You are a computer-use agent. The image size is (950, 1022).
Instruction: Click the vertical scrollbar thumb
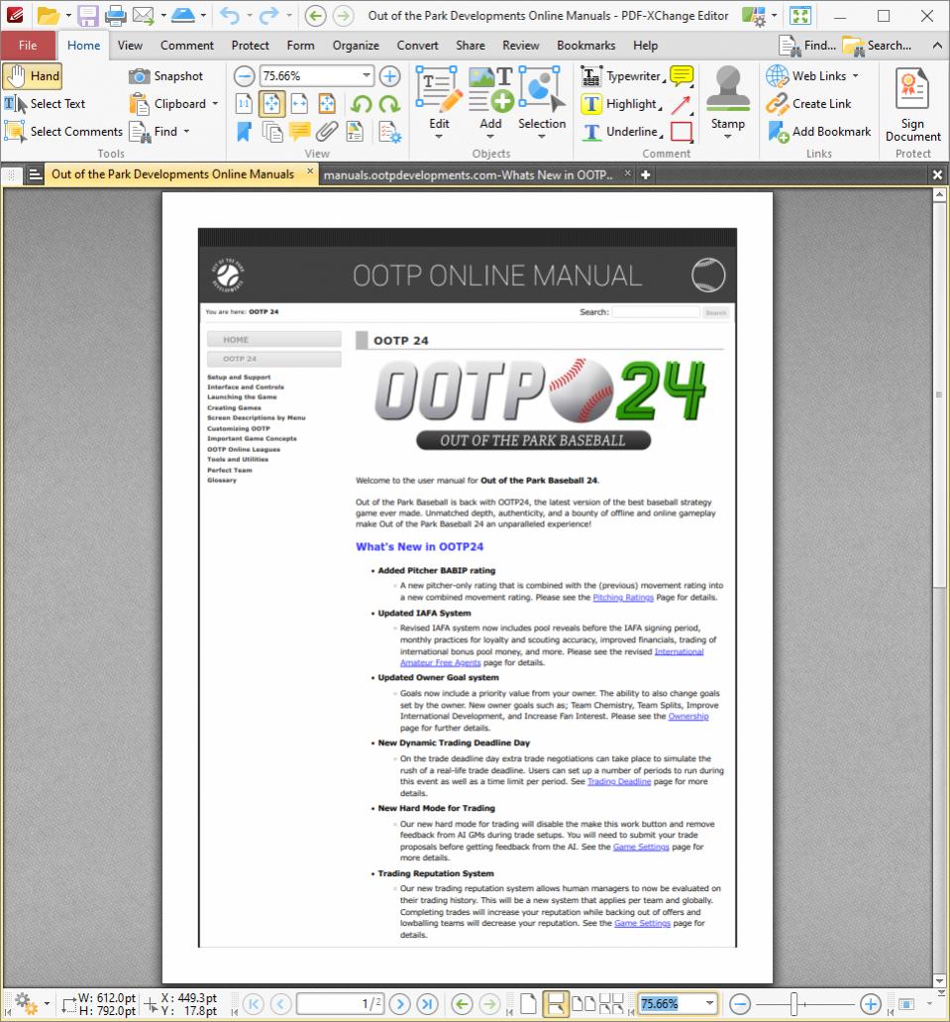click(939, 395)
